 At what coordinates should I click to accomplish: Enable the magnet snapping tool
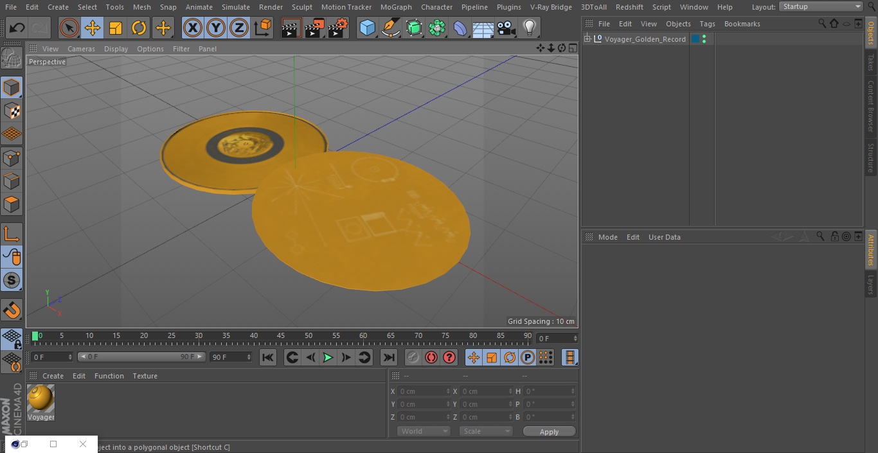click(x=12, y=310)
